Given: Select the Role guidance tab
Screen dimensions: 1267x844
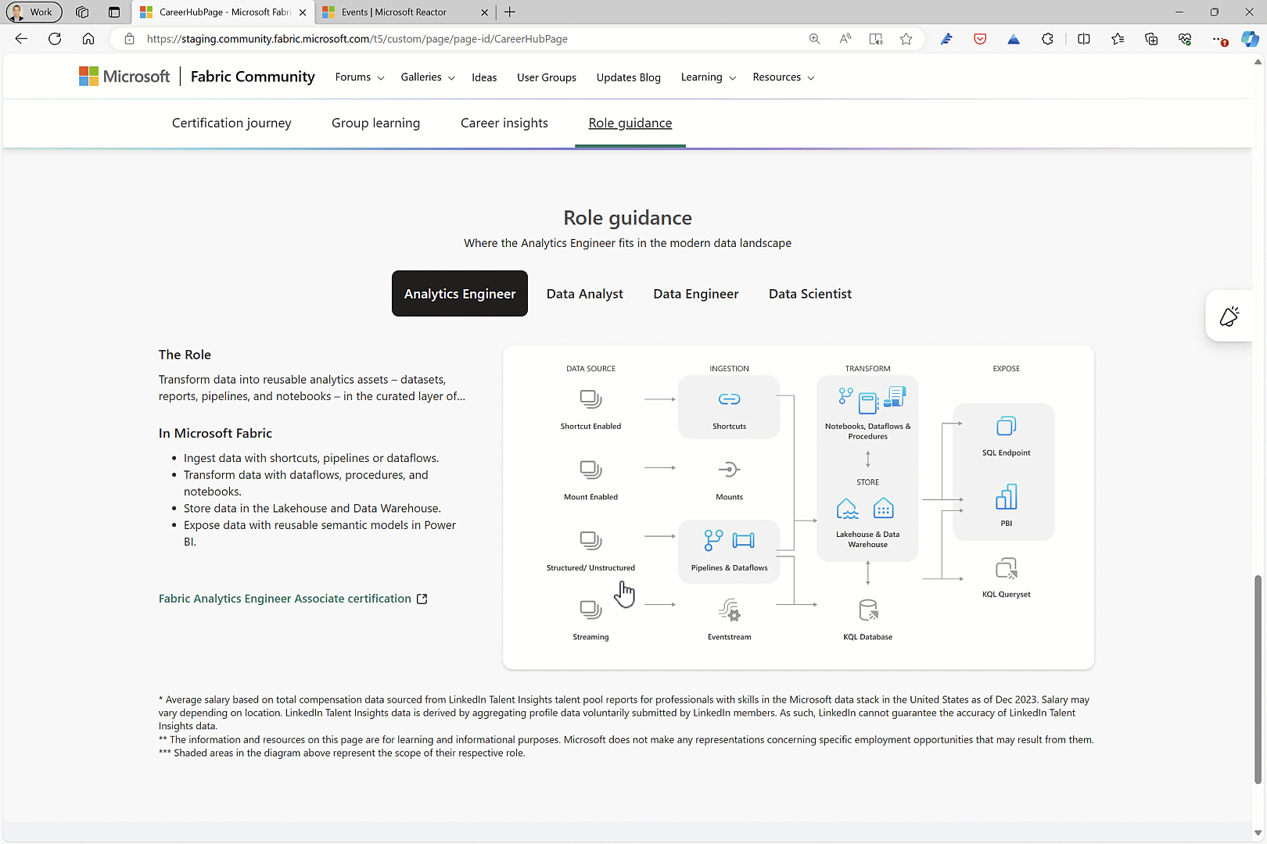Looking at the screenshot, I should tap(630, 123).
